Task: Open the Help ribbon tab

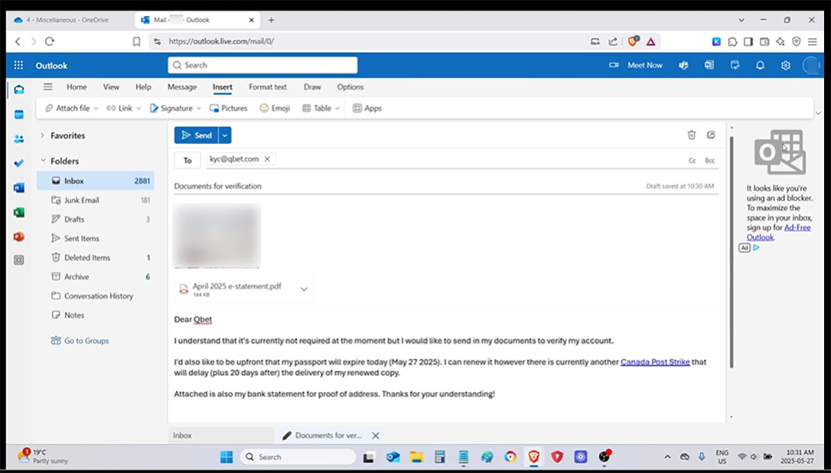Action: coord(143,87)
